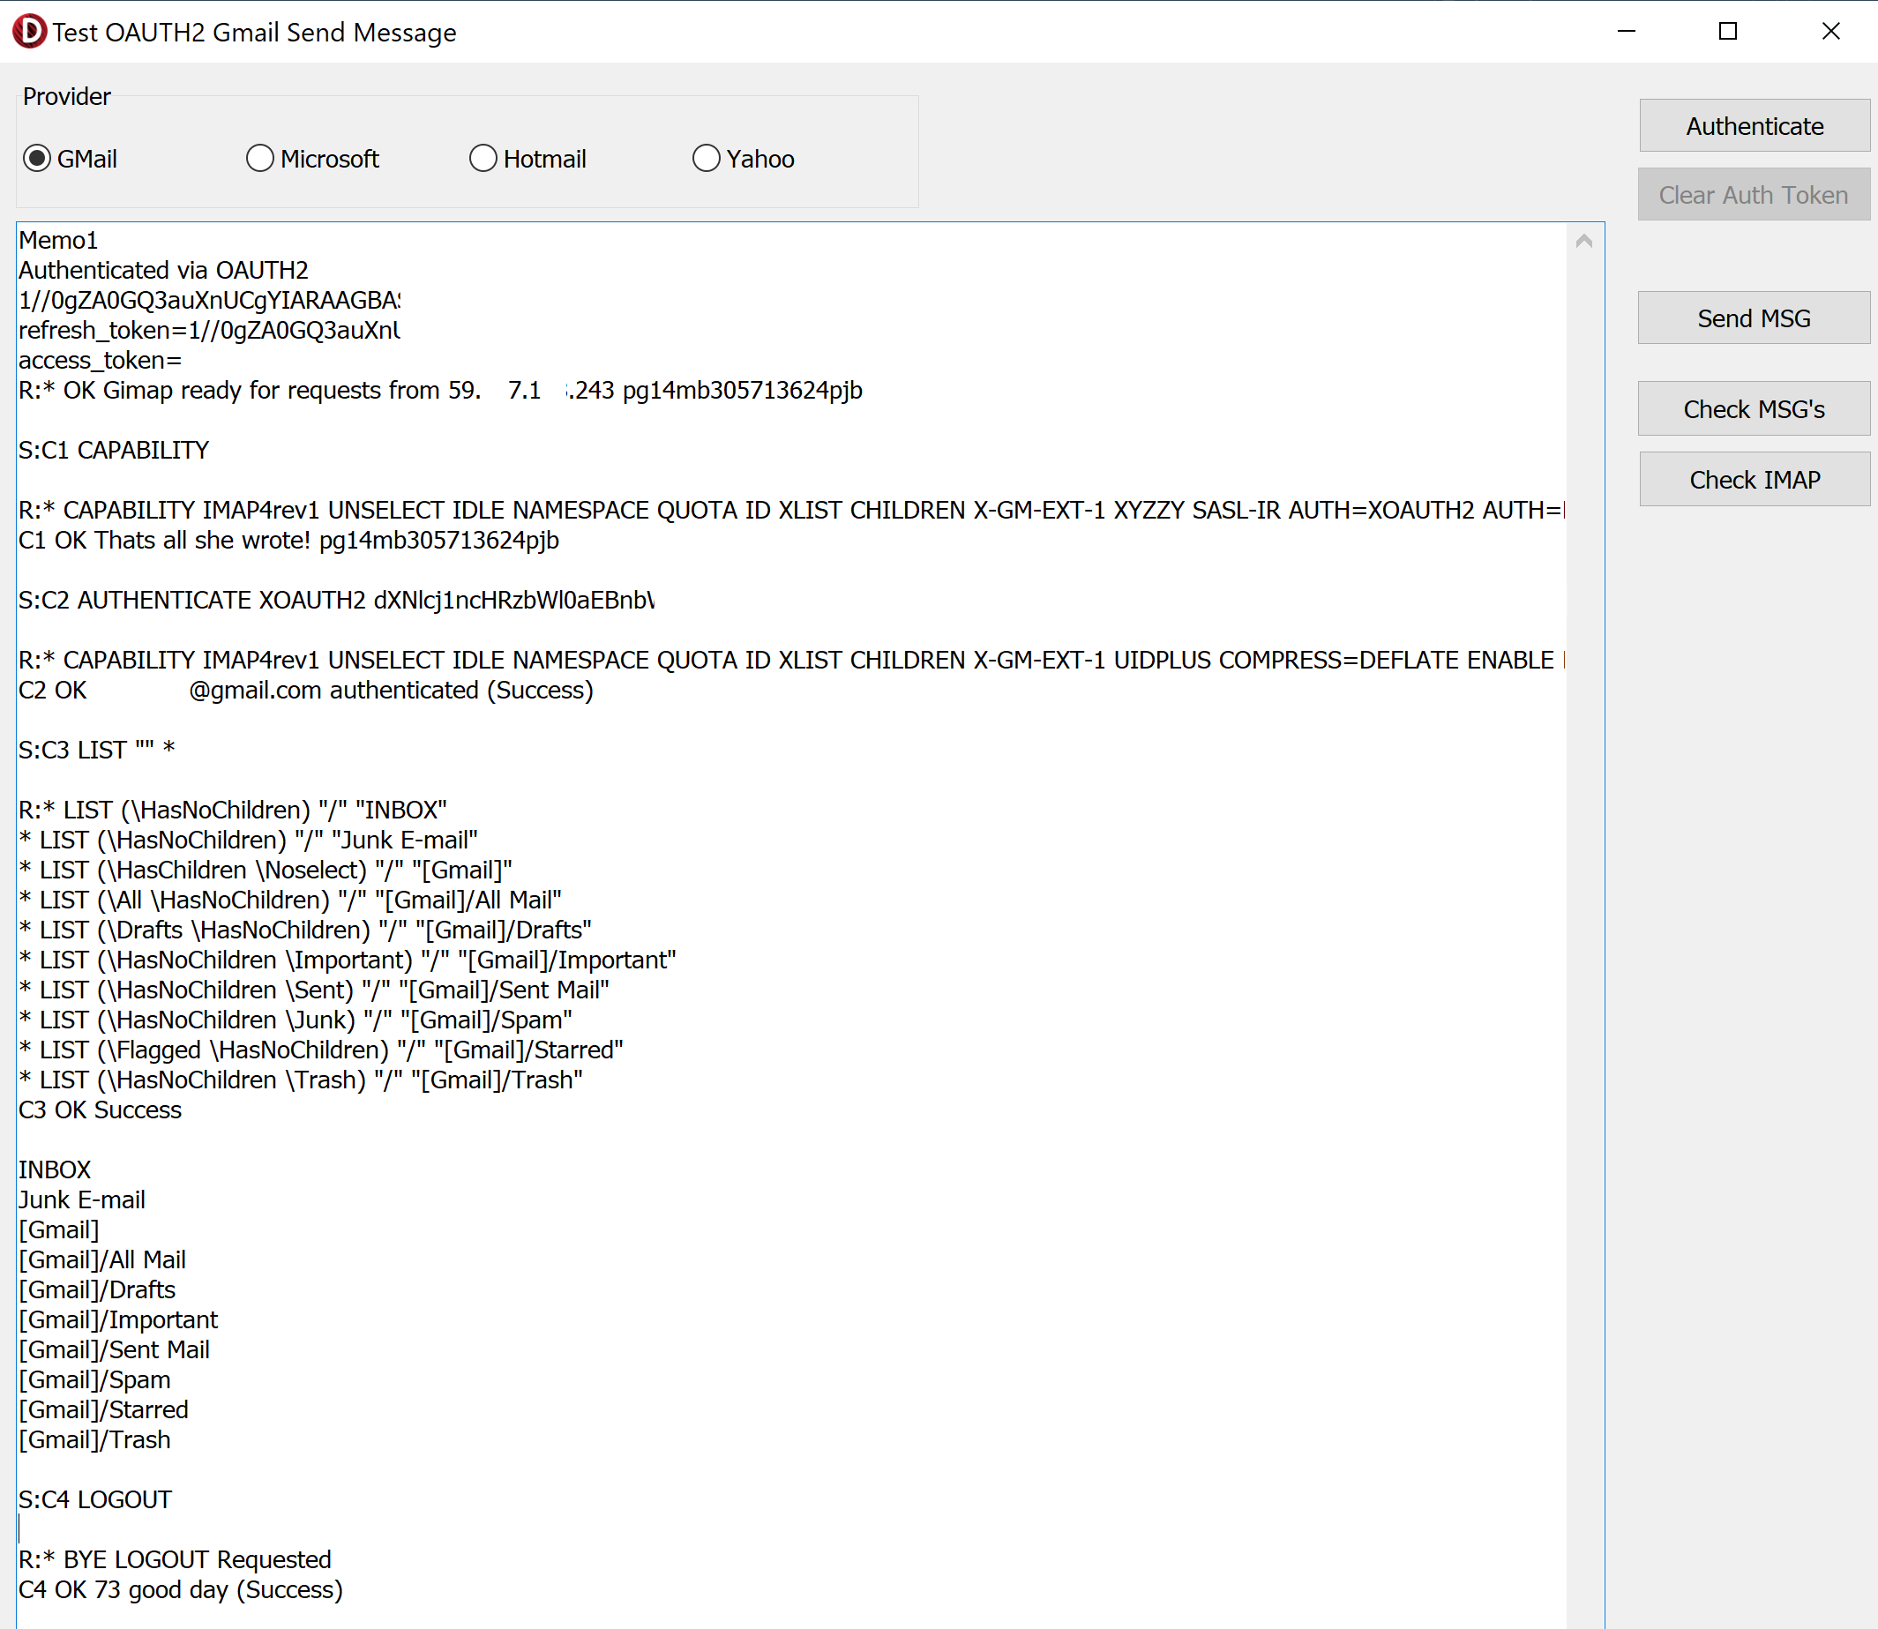Choose the Hotmail provider option
1878x1629 pixels.
point(483,159)
